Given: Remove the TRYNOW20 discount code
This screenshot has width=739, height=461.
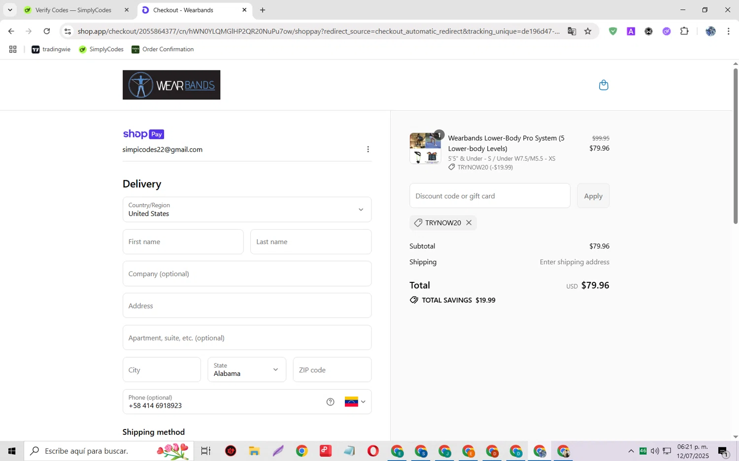Looking at the screenshot, I should click(469, 223).
